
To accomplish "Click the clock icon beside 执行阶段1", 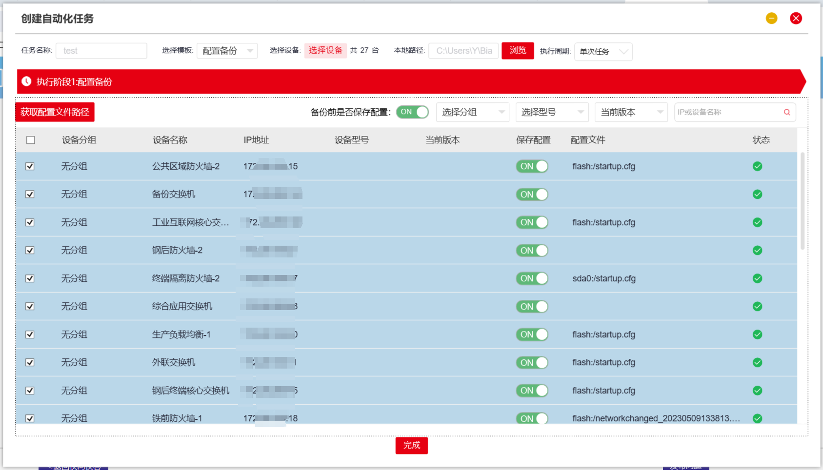I will tap(26, 81).
